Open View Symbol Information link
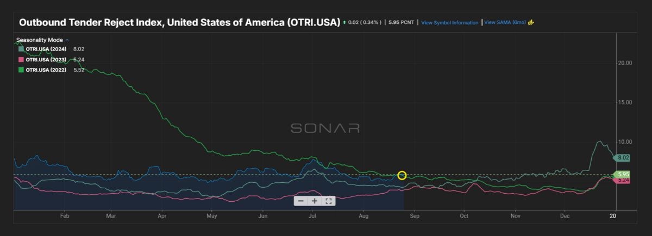Viewport: 652px width, 236px height. point(449,23)
